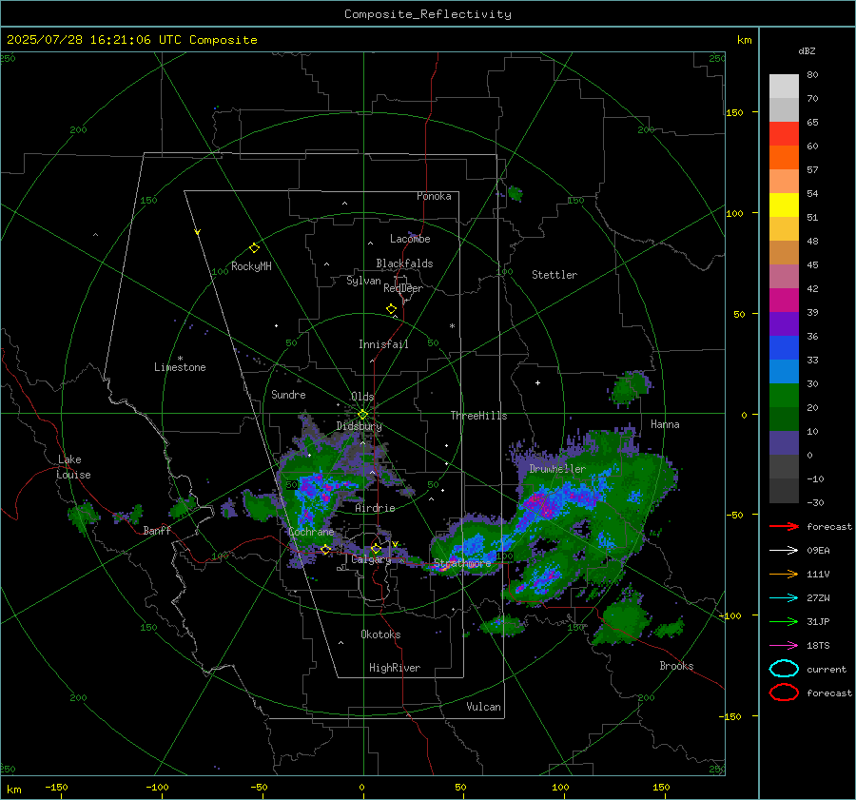
Task: Click the Banff label
Action: point(157,531)
